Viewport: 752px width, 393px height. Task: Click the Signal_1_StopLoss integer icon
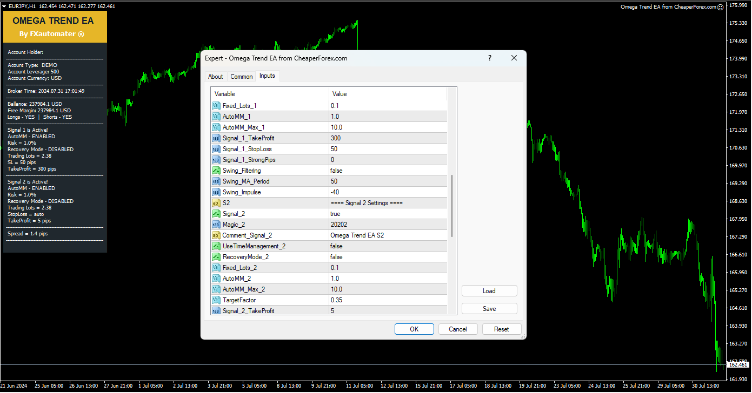tap(216, 149)
